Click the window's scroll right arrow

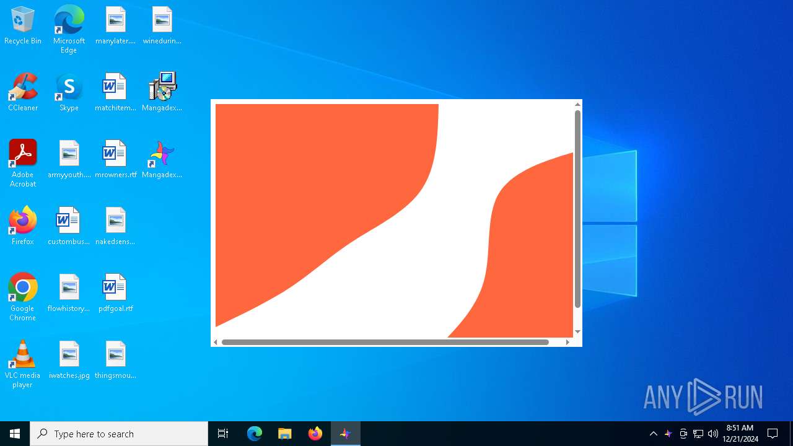coord(567,342)
